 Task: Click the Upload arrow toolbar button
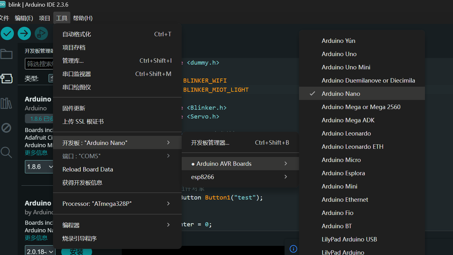point(24,33)
